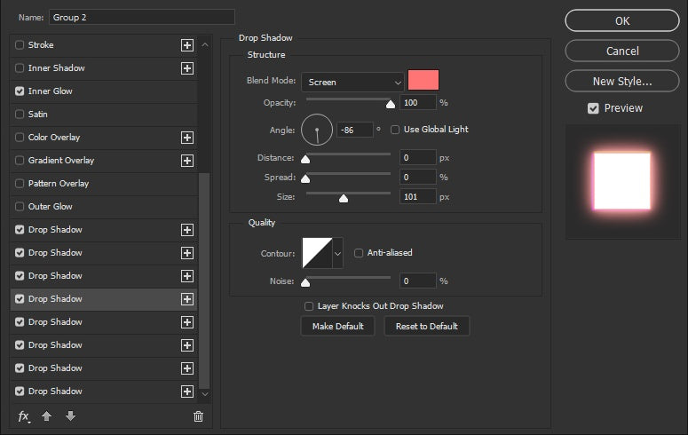Open the Gradient Overlay settings row
Screen dimensions: 688x435
tap(104, 160)
